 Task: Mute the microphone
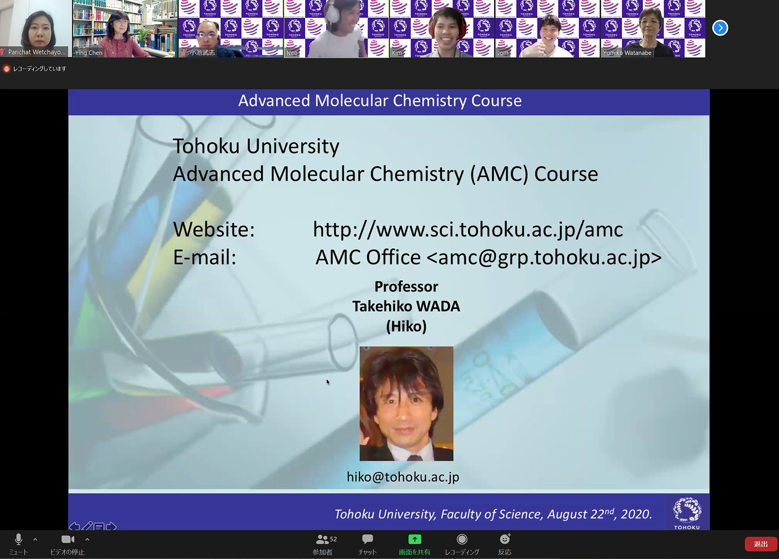[18, 544]
